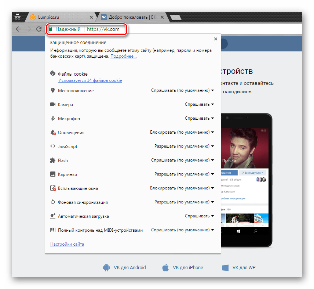The height and width of the screenshot is (289, 314).
Task: Click the Windows icon for VK WP
Action: pos(225,267)
